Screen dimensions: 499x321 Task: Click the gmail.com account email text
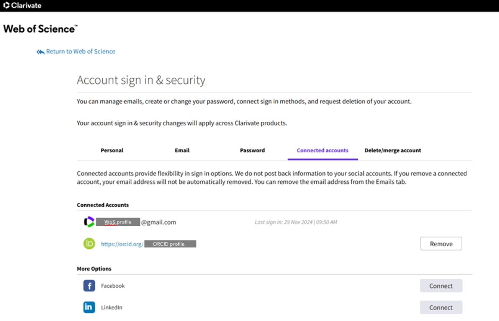coord(159,222)
